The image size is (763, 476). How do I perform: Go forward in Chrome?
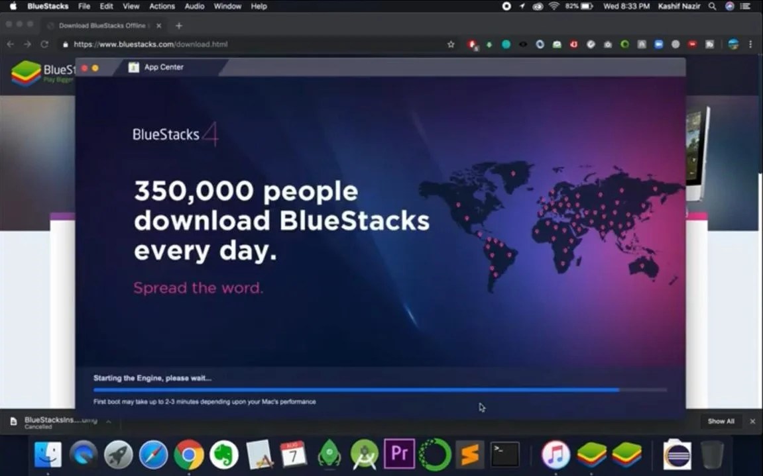pyautogui.click(x=27, y=44)
